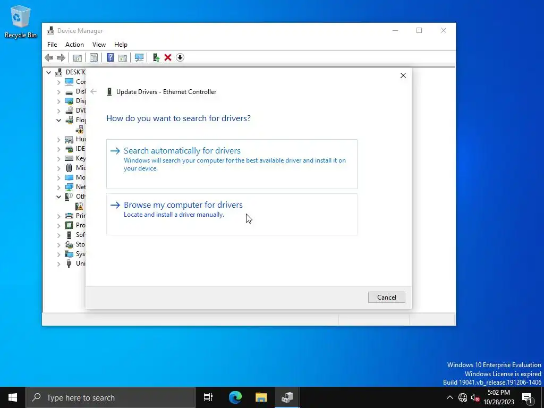The image size is (544, 408).
Task: Collapse the Floppy controllers chevron
Action: [x=58, y=121]
